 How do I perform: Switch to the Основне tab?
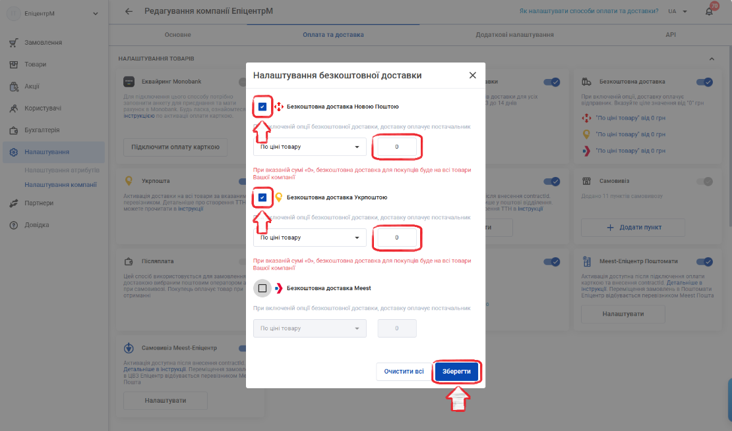[x=177, y=34]
